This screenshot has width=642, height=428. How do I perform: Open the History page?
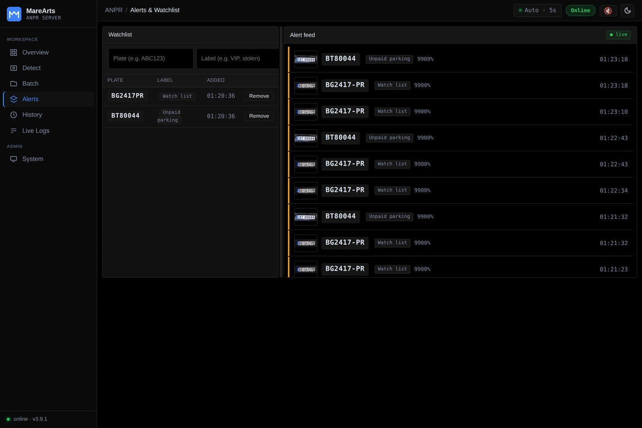click(x=48, y=115)
